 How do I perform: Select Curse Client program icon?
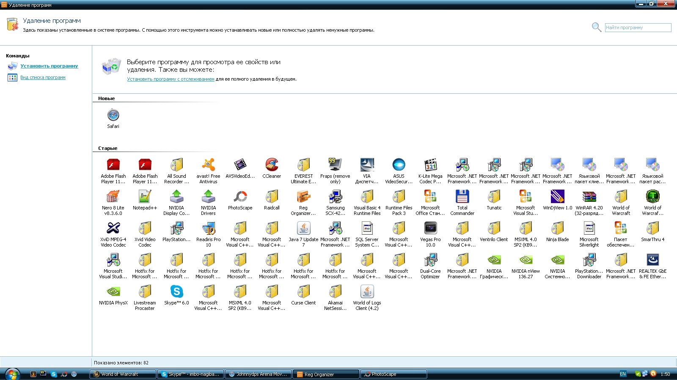[x=303, y=291]
